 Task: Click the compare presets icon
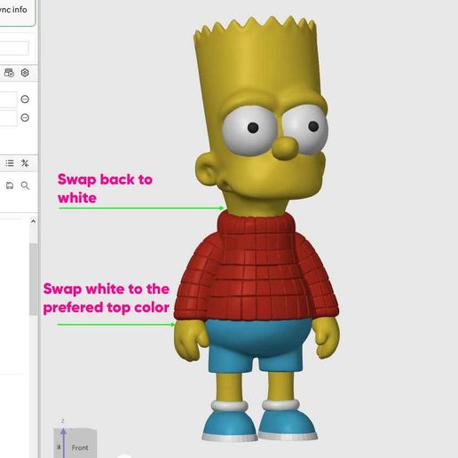(x=25, y=163)
